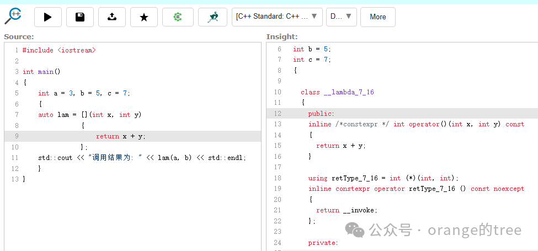The width and height of the screenshot is (538, 251).
Task: Click 'return x + y;' on Insight line 15
Action: [341, 146]
